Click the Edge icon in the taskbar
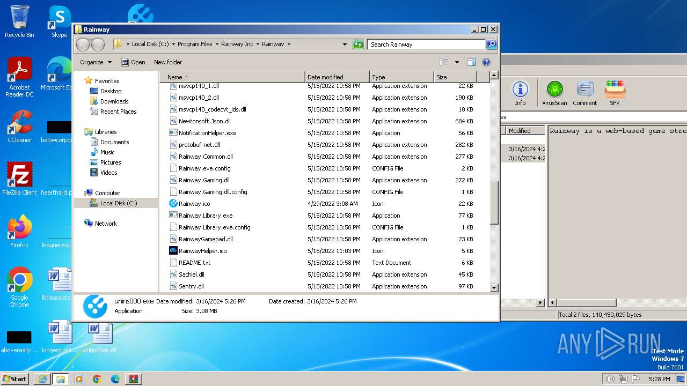687x386 pixels. pos(115,379)
